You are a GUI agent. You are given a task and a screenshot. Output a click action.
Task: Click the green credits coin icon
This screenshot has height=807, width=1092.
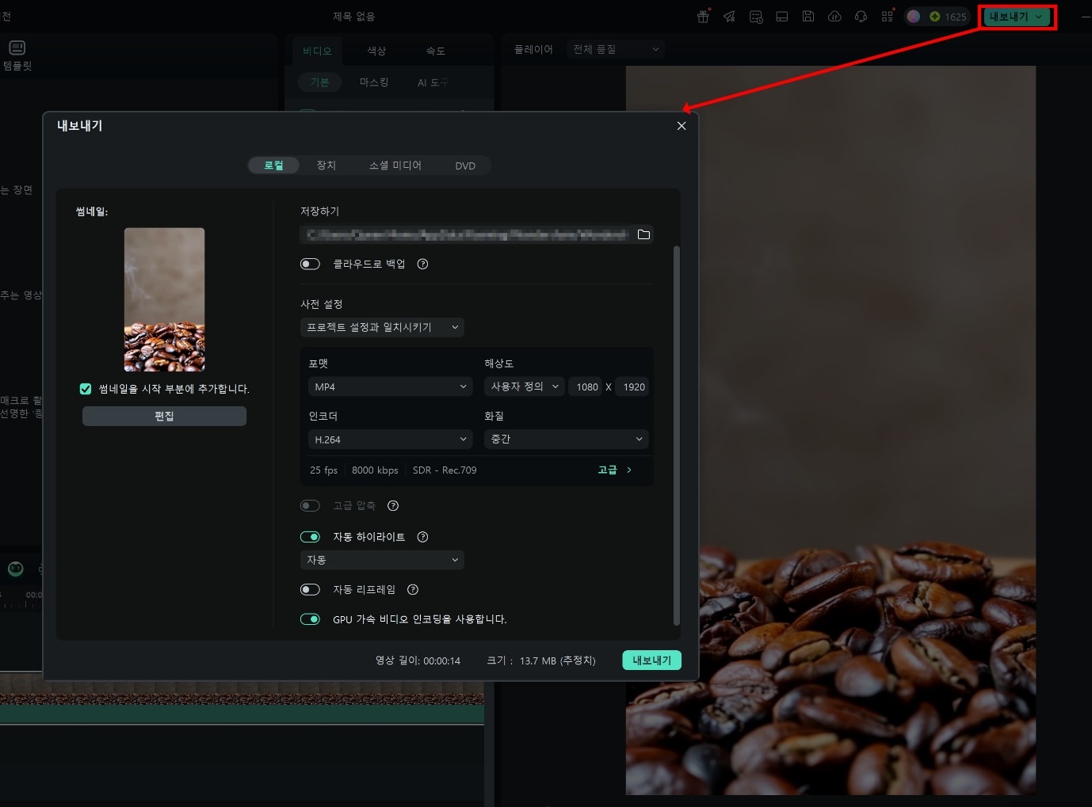coord(935,17)
